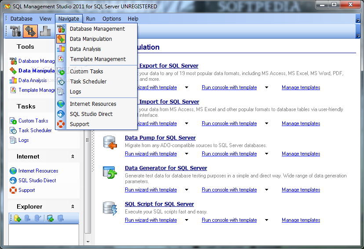
Task: Click the add database icon in Explorer
Action: tap(18, 218)
